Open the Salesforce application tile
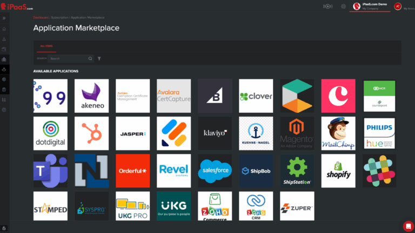Screen dimensions: 415x233 (215, 171)
